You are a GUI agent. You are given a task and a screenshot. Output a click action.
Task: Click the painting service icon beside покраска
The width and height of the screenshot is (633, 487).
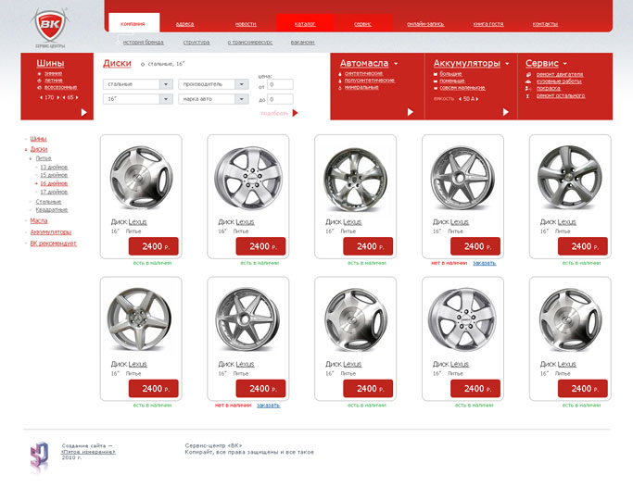coord(528,88)
